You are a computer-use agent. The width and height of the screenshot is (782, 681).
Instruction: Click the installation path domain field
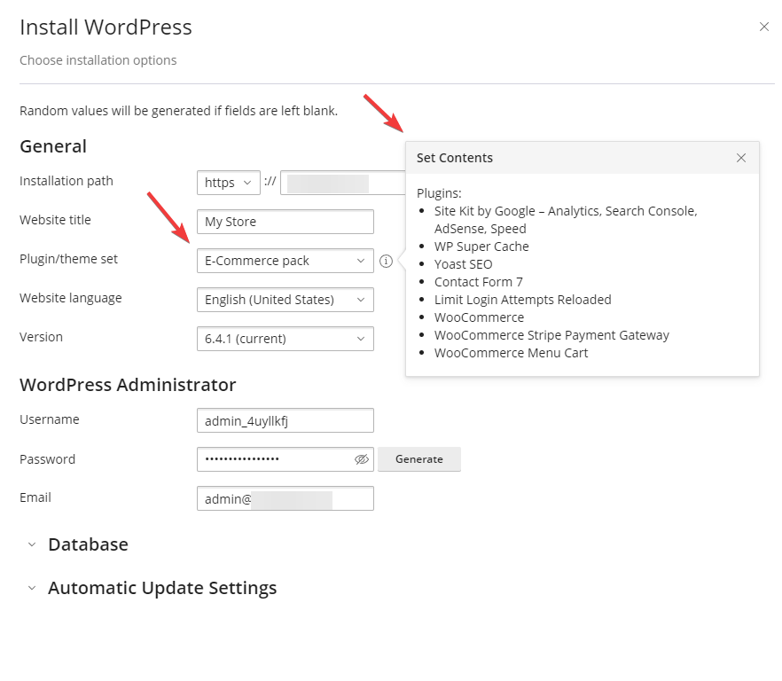(x=343, y=183)
